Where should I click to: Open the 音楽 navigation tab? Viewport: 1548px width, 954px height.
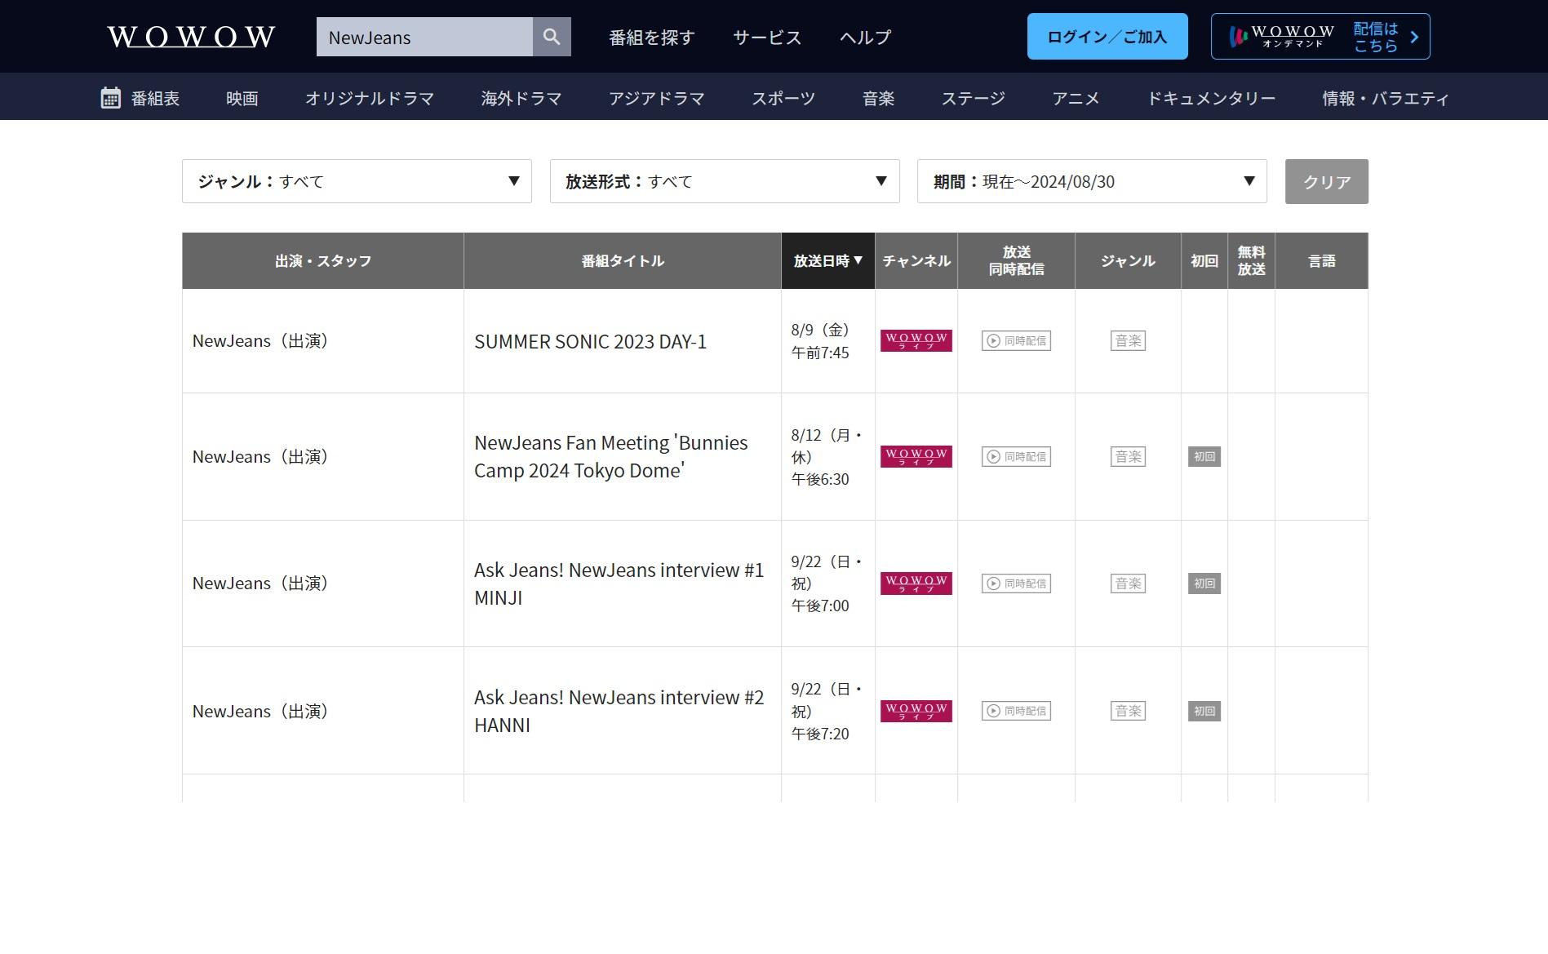878,98
